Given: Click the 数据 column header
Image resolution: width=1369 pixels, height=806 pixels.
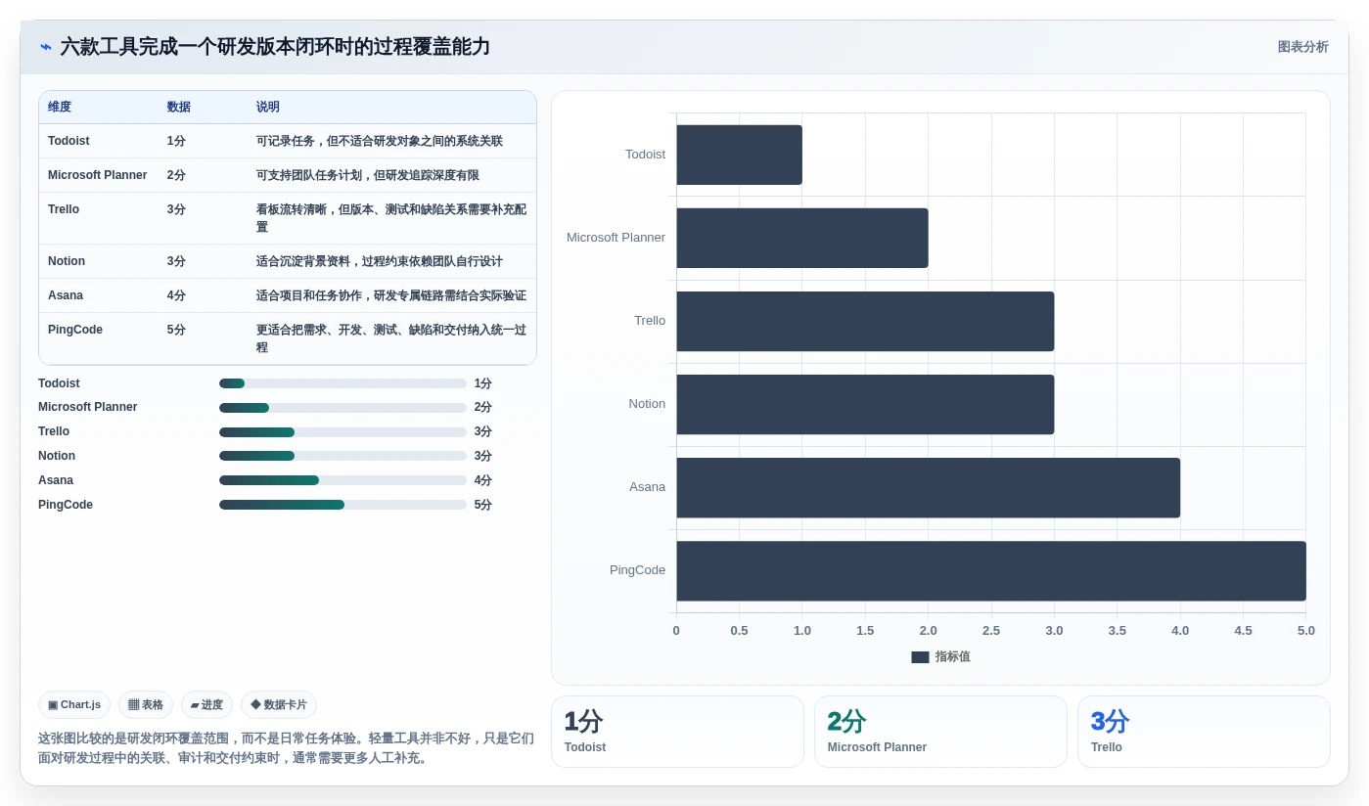Looking at the screenshot, I should (179, 107).
